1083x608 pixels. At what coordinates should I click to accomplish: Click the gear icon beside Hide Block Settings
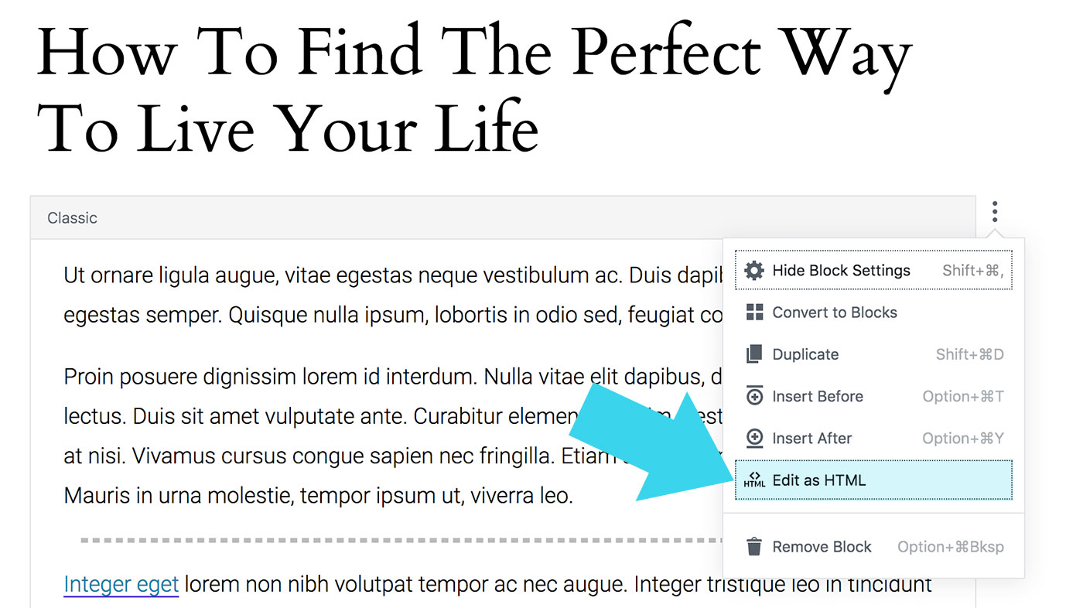pyautogui.click(x=753, y=271)
